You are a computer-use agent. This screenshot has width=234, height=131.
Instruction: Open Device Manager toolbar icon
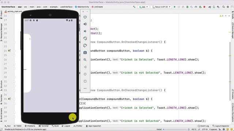pyautogui.click(x=214, y=7)
